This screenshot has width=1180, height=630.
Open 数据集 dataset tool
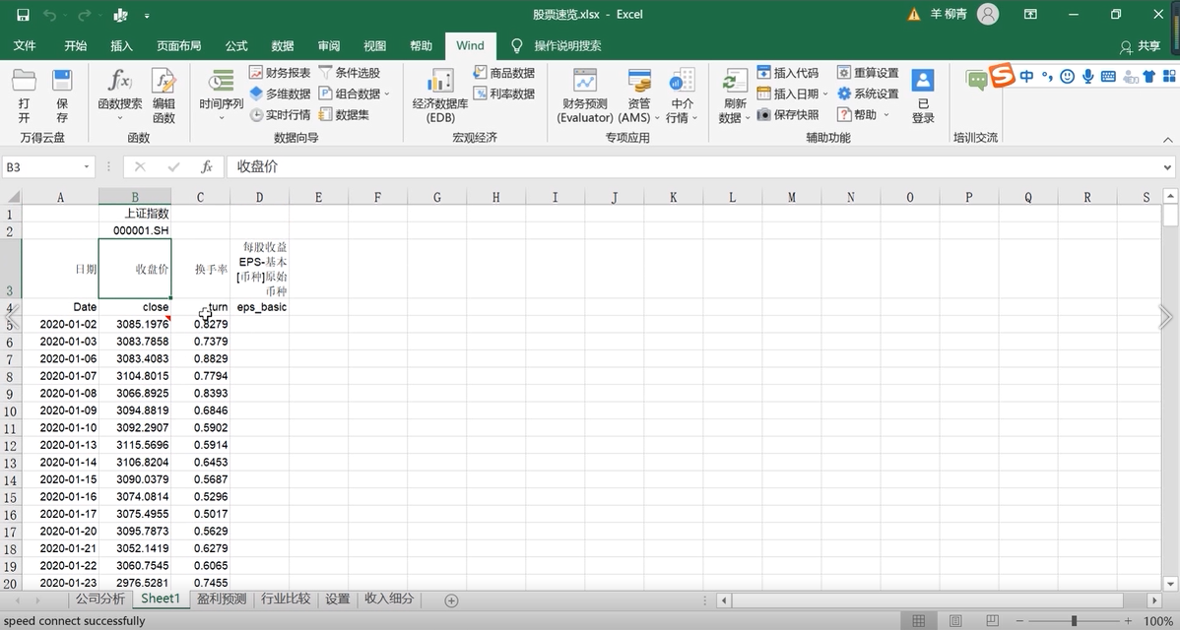(344, 115)
